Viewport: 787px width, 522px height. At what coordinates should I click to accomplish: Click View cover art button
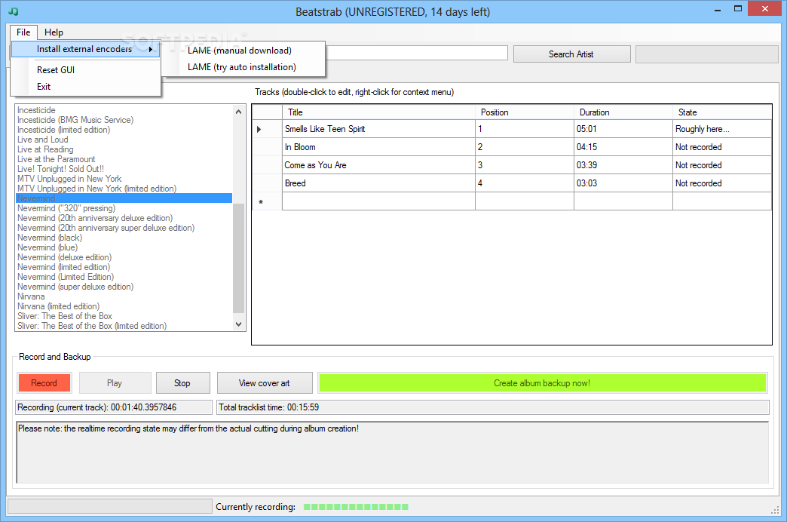pyautogui.click(x=265, y=383)
